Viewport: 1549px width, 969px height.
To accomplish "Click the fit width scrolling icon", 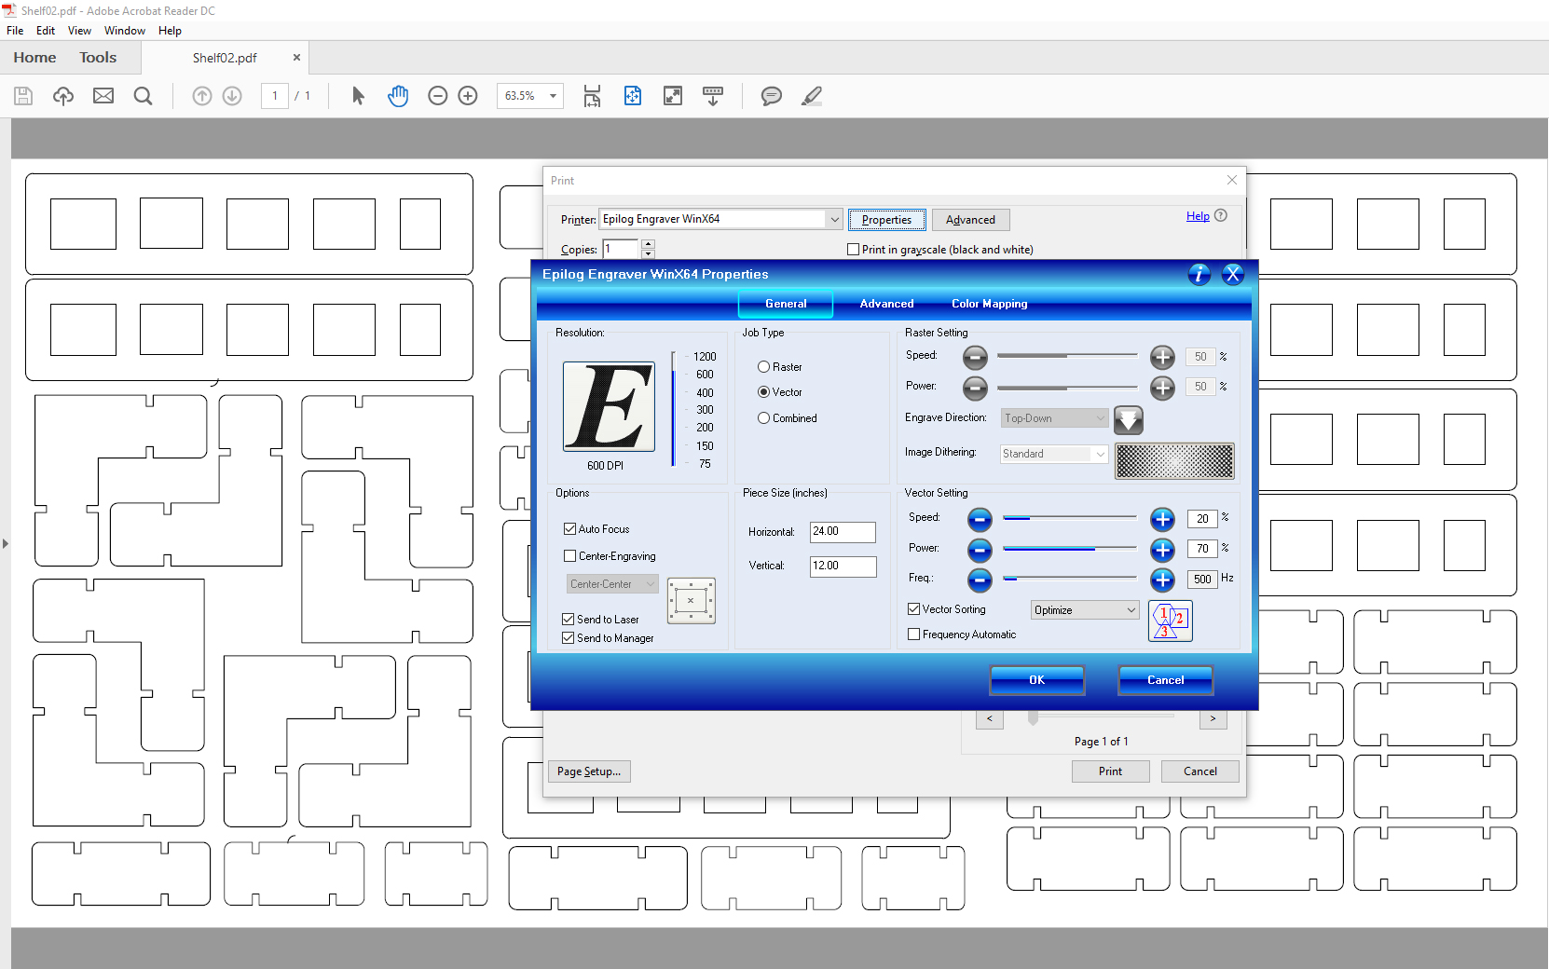I will pyautogui.click(x=592, y=96).
